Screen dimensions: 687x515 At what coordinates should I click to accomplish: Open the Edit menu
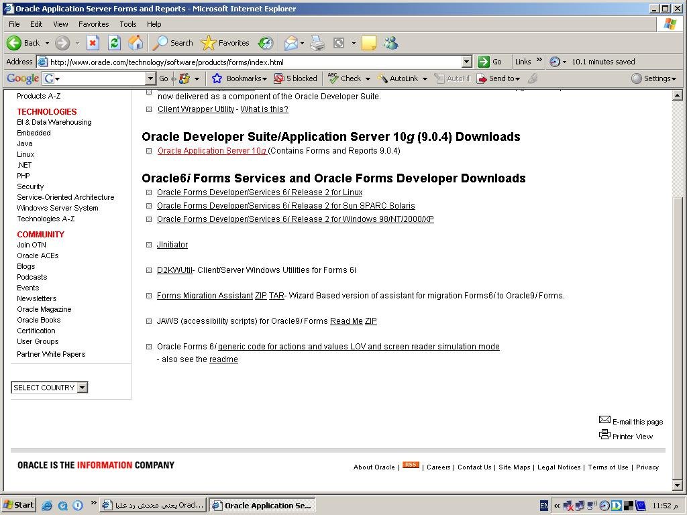(x=36, y=24)
